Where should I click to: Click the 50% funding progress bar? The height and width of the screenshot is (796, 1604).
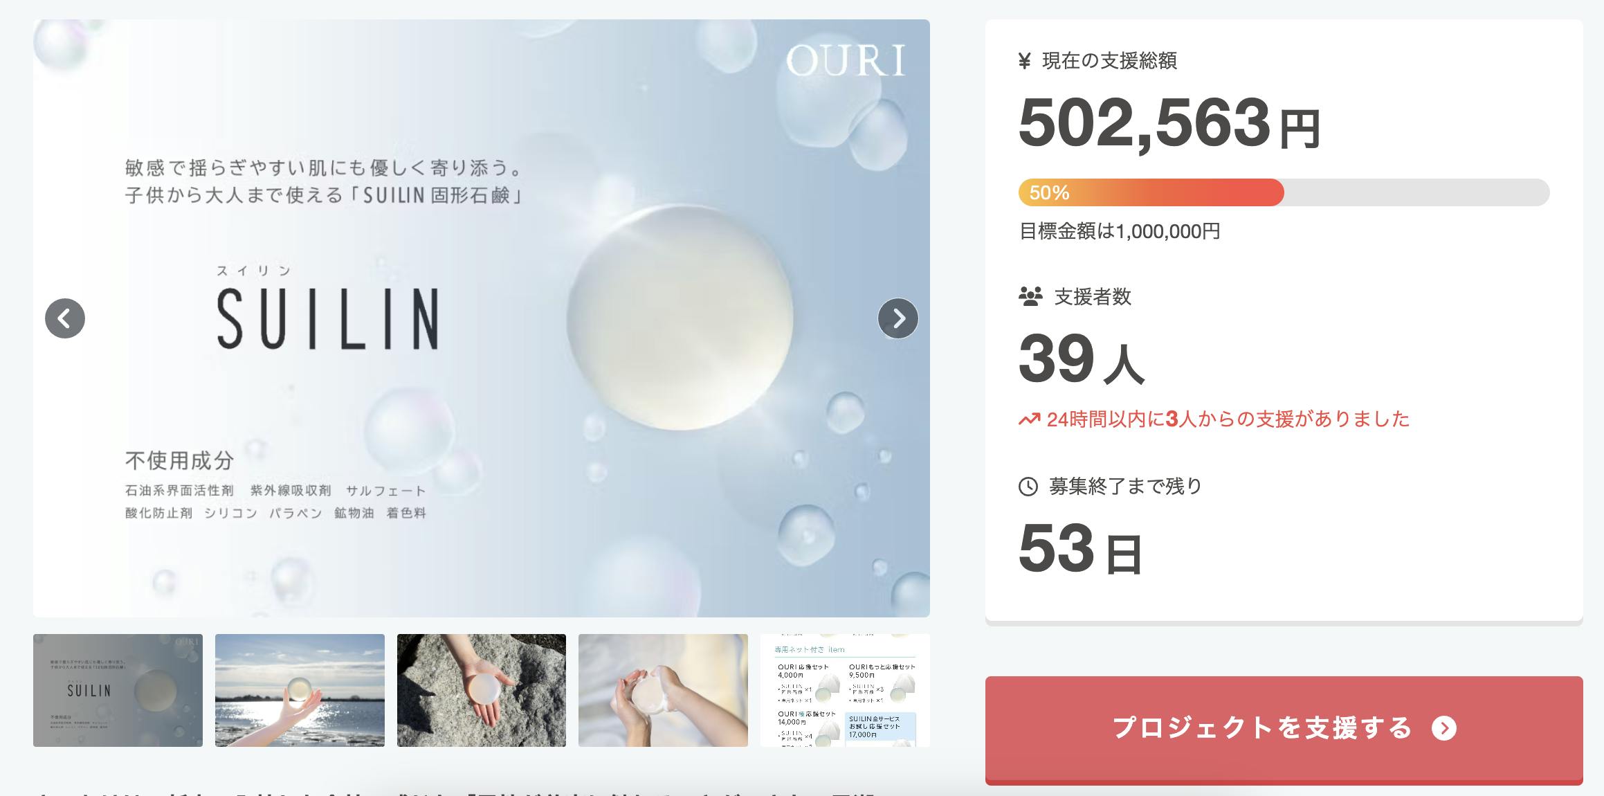coord(1284,192)
